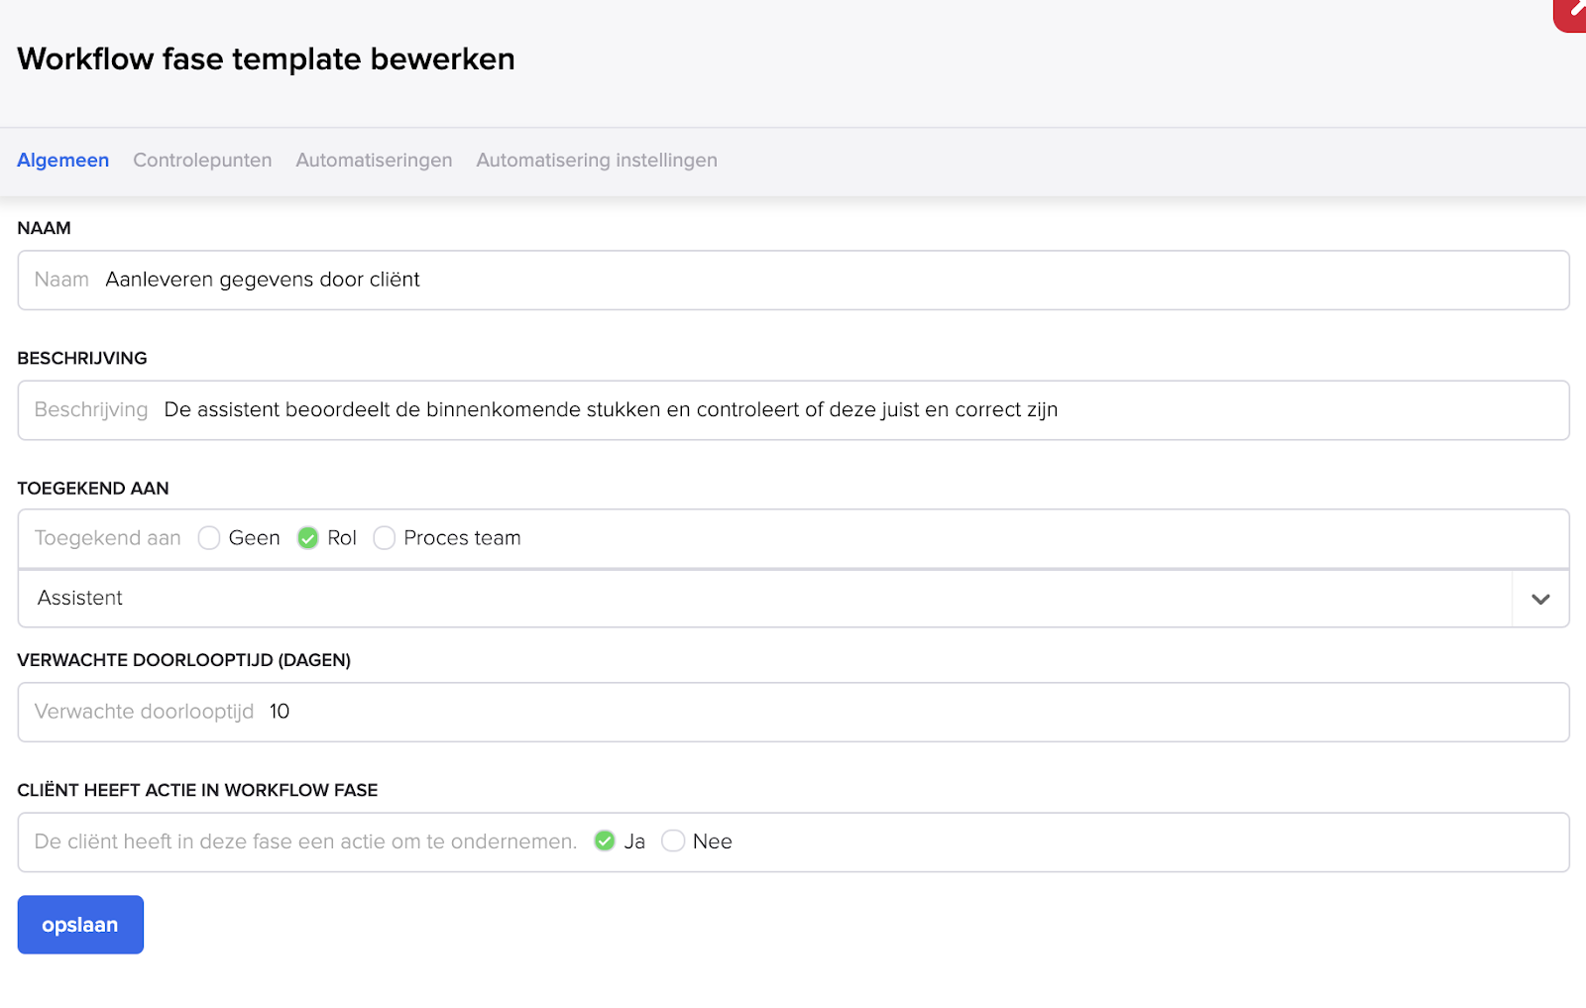Select the Rol radio option

[x=308, y=538]
